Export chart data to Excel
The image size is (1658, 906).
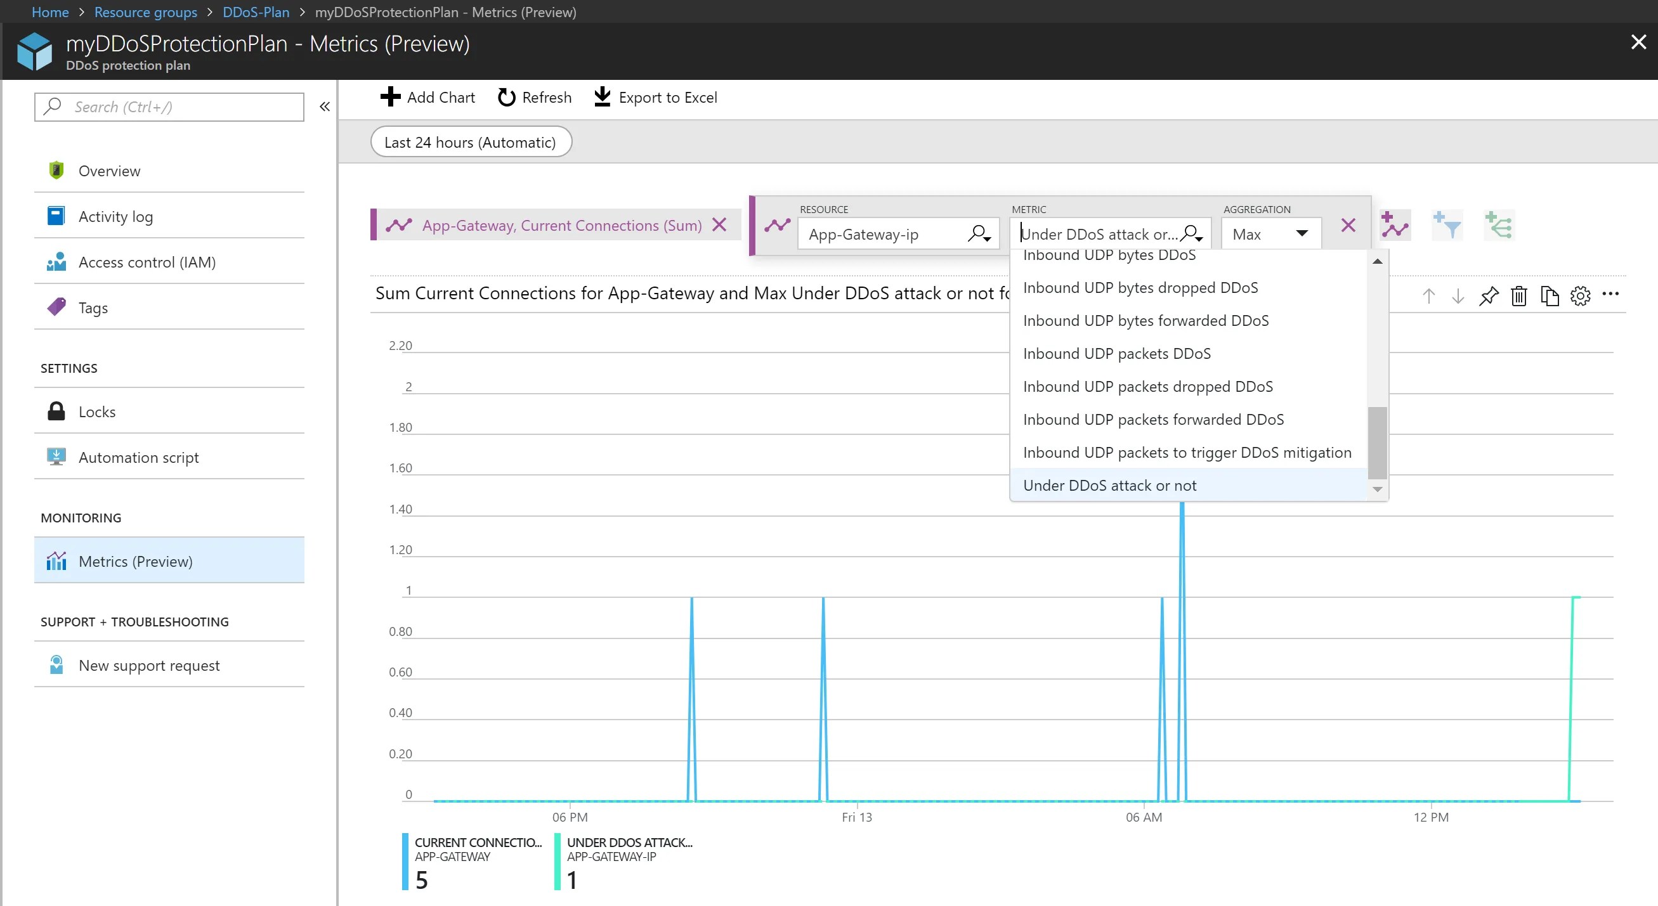coord(655,97)
